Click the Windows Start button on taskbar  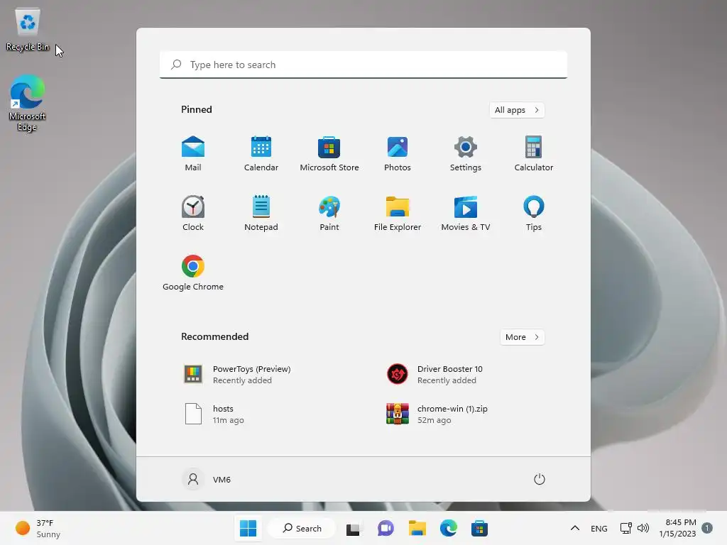[x=248, y=528]
